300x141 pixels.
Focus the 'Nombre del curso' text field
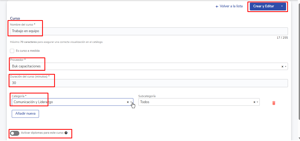point(149,31)
